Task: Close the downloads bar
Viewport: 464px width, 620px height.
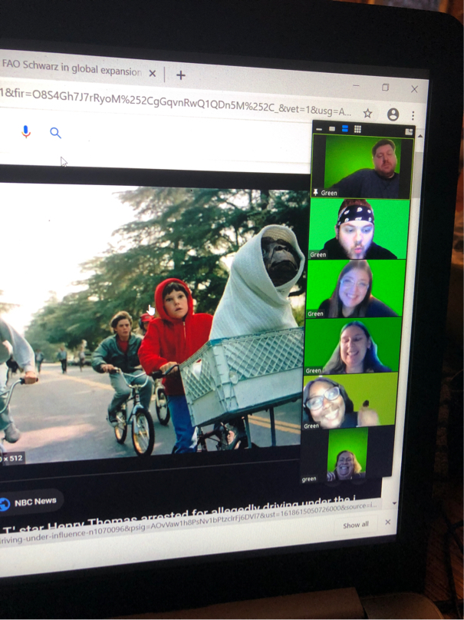Action: [388, 522]
